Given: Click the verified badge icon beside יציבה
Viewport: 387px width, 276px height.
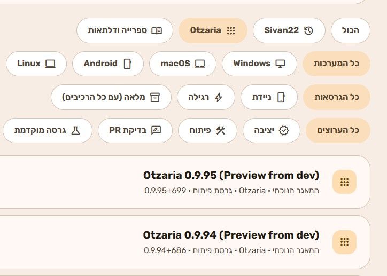Looking at the screenshot, I should point(284,130).
